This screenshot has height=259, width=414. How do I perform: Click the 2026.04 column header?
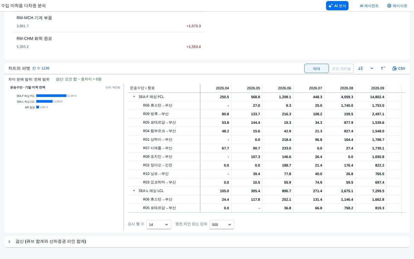(x=216, y=88)
